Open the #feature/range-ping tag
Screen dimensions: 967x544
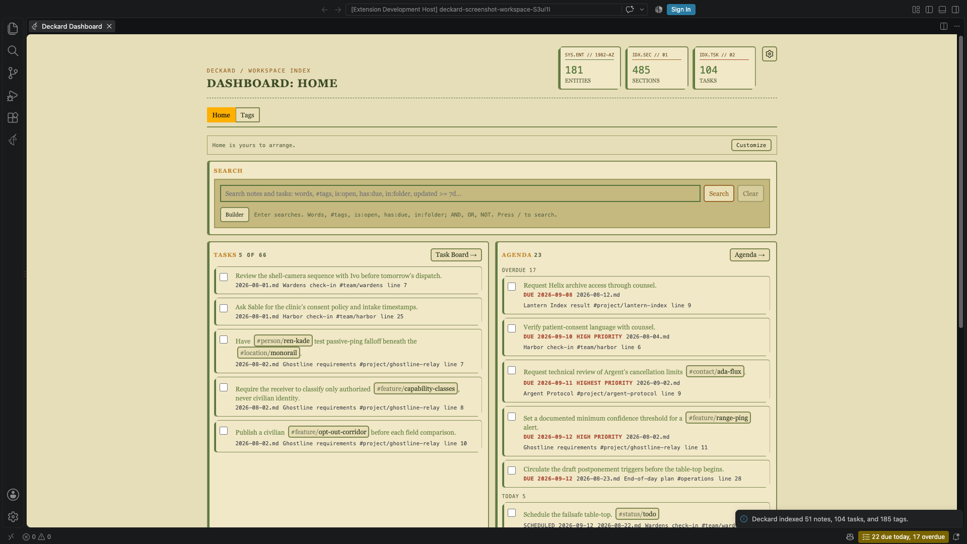pos(718,418)
